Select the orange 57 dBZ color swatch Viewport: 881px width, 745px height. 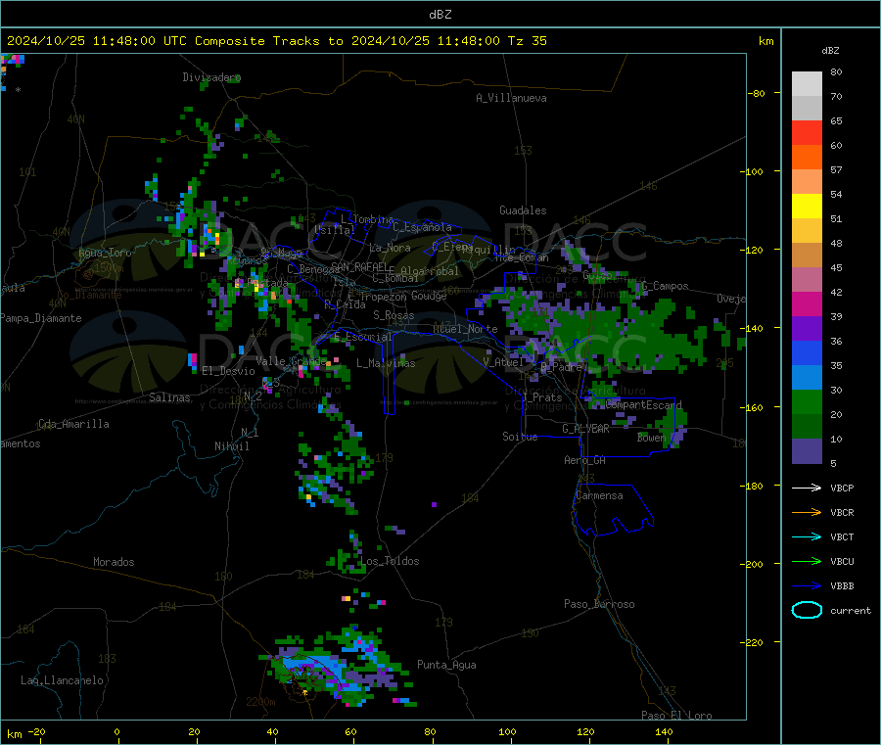pyautogui.click(x=807, y=158)
